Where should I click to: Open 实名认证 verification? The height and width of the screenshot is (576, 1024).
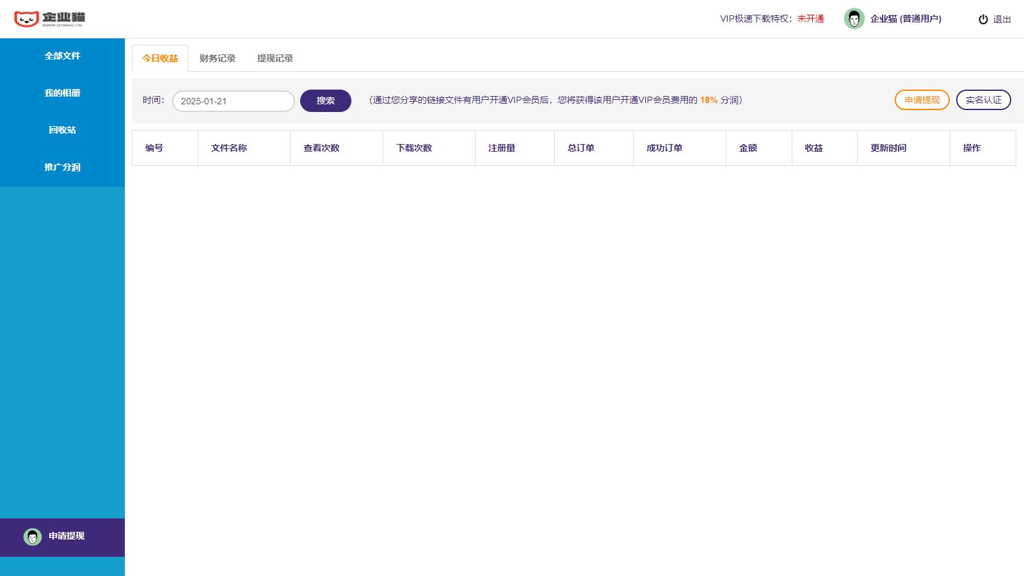pyautogui.click(x=983, y=99)
